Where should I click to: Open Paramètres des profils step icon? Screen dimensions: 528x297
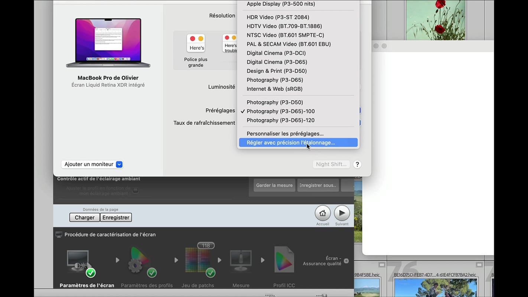coord(143,263)
